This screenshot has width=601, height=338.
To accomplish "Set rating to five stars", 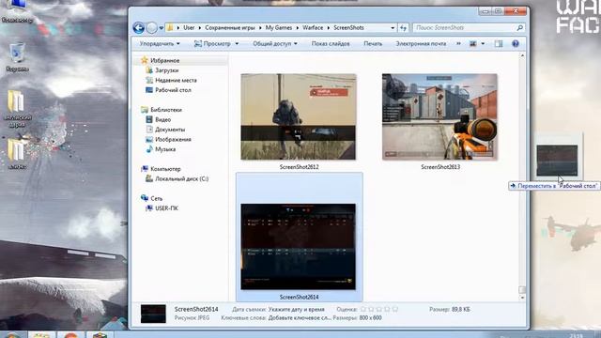I will pos(394,309).
